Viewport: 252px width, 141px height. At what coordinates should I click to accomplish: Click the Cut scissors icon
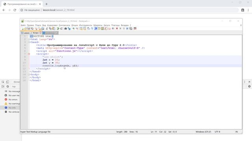pos(47,29)
